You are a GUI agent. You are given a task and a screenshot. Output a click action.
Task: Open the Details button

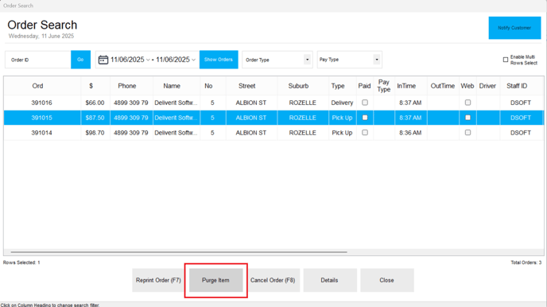pos(330,280)
